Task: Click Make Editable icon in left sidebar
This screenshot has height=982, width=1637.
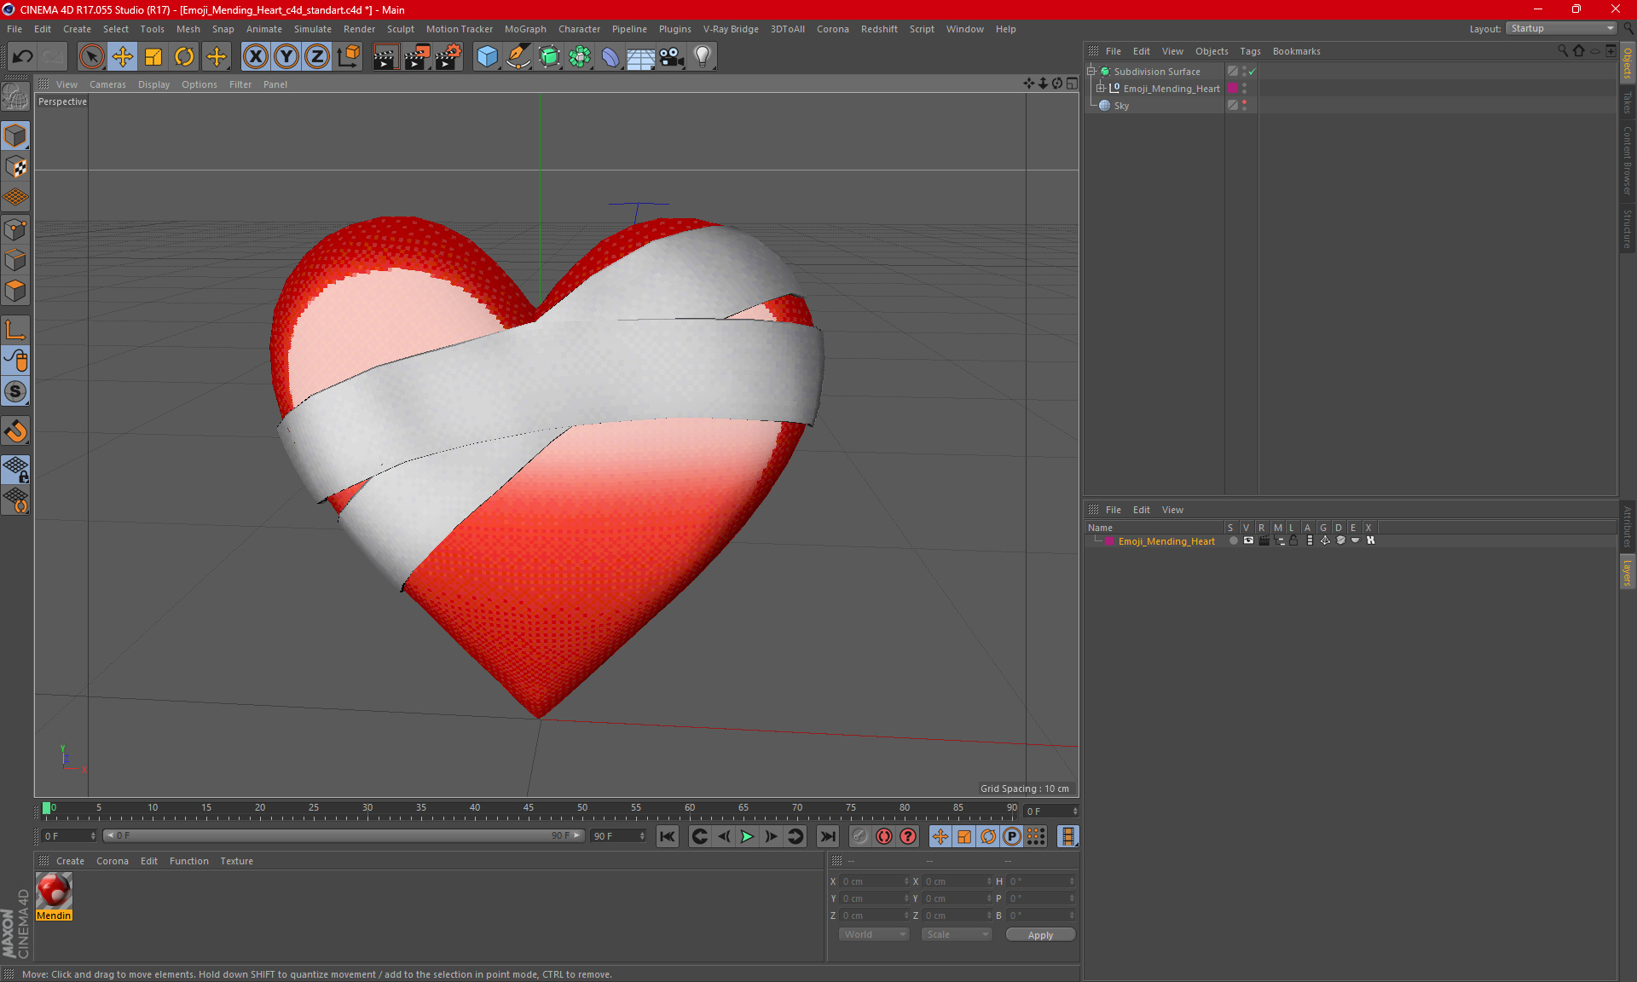Action: click(x=15, y=98)
